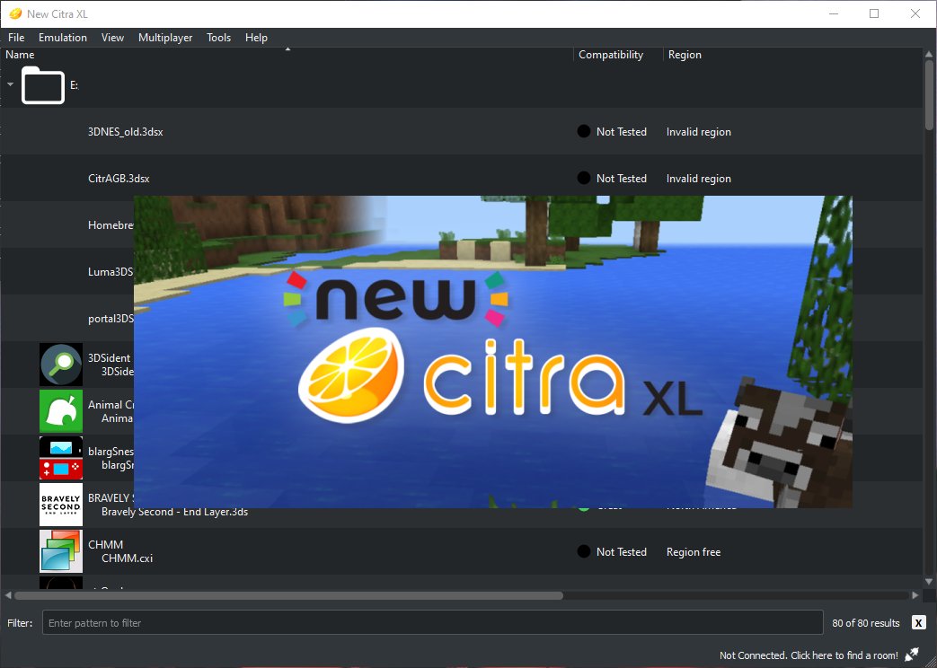Click the CHMM game icon
This screenshot has width=937, height=668.
pos(61,551)
